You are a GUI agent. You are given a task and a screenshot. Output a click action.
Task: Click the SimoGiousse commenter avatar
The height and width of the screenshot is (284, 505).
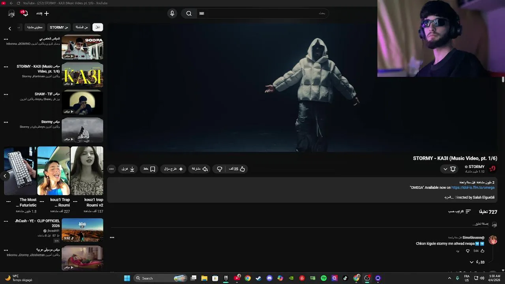[493, 240]
